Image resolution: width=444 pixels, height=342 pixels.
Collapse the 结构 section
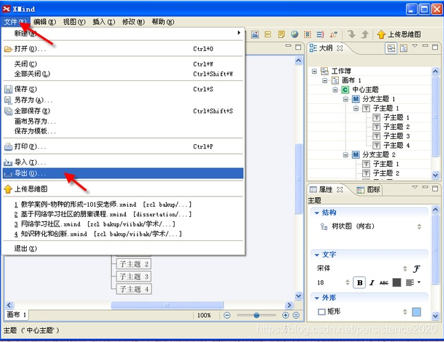pyautogui.click(x=317, y=213)
